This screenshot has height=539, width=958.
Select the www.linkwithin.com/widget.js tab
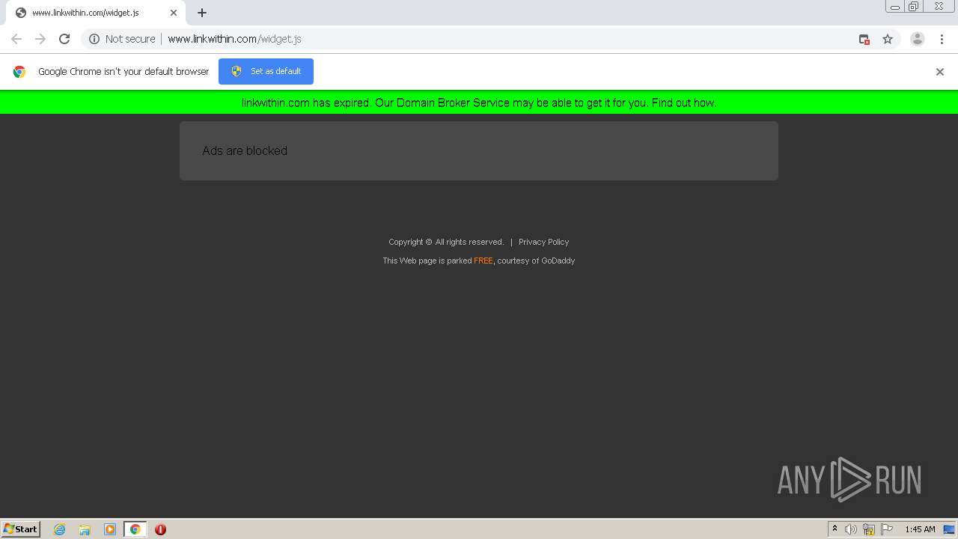click(x=95, y=13)
